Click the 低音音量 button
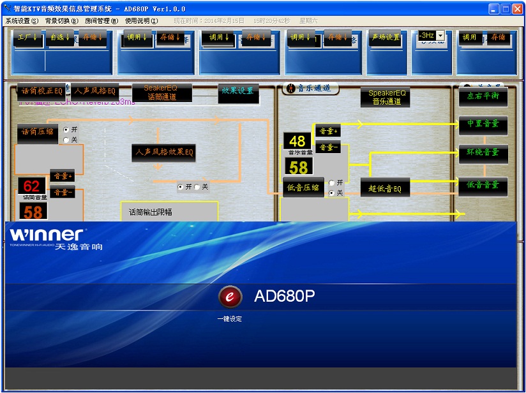The image size is (526, 393). 483,187
